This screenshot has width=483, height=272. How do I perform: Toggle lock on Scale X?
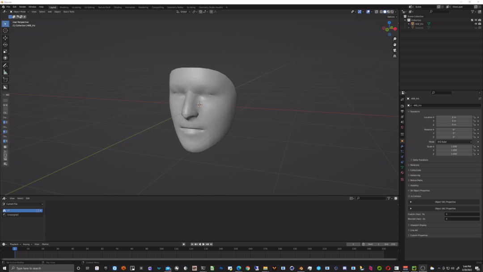[x=475, y=147]
